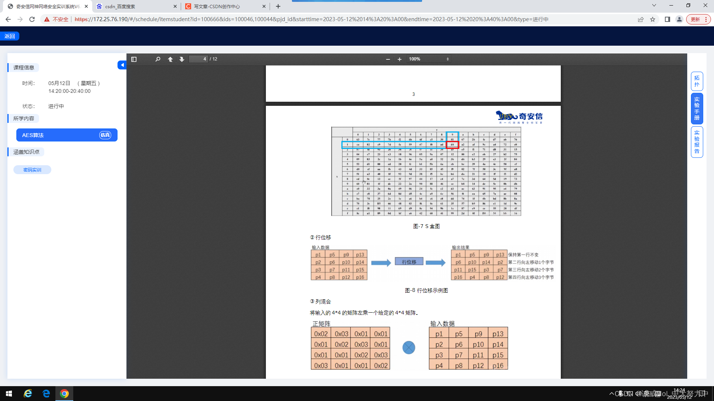The width and height of the screenshot is (714, 401).
Task: Click the 返回 button
Action: point(10,36)
